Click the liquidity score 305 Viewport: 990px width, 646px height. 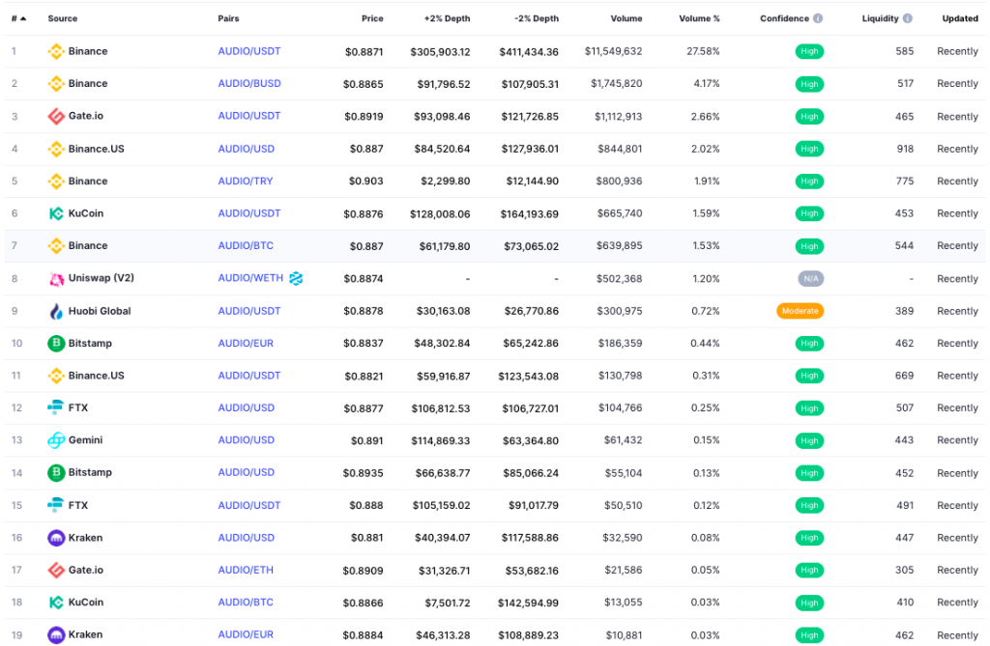[x=905, y=570]
